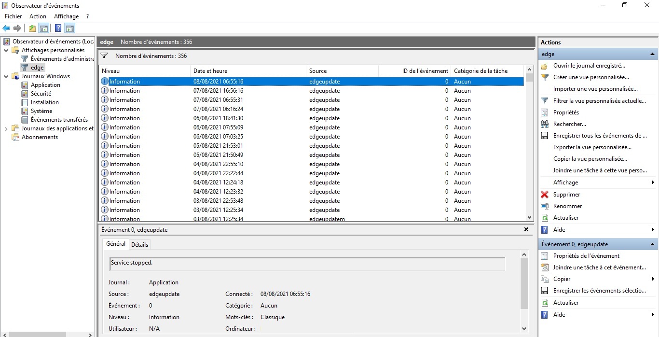Click the Rechercher binoculars icon
The height and width of the screenshot is (337, 659).
pyautogui.click(x=545, y=124)
